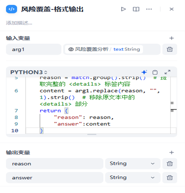The width and height of the screenshot is (185, 193).
Task: Close the 风险覆盖-格式输出 panel
Action: click(171, 9)
